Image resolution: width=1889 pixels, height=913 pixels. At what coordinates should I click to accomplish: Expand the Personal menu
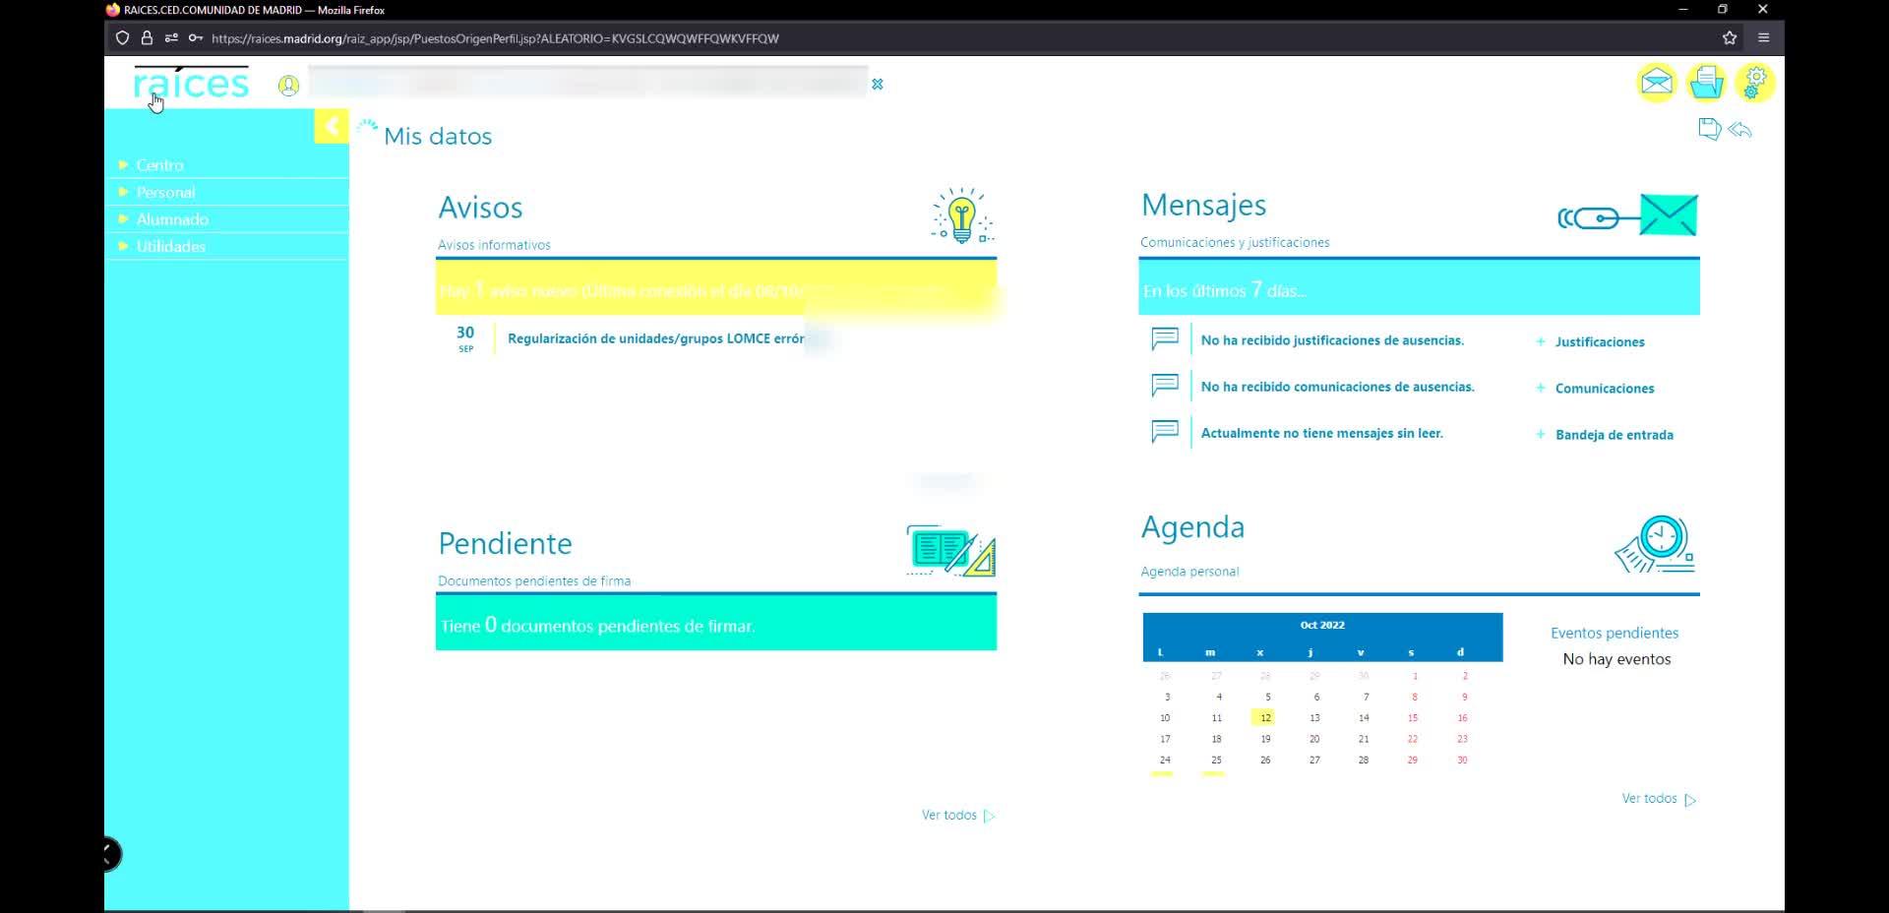[165, 192]
